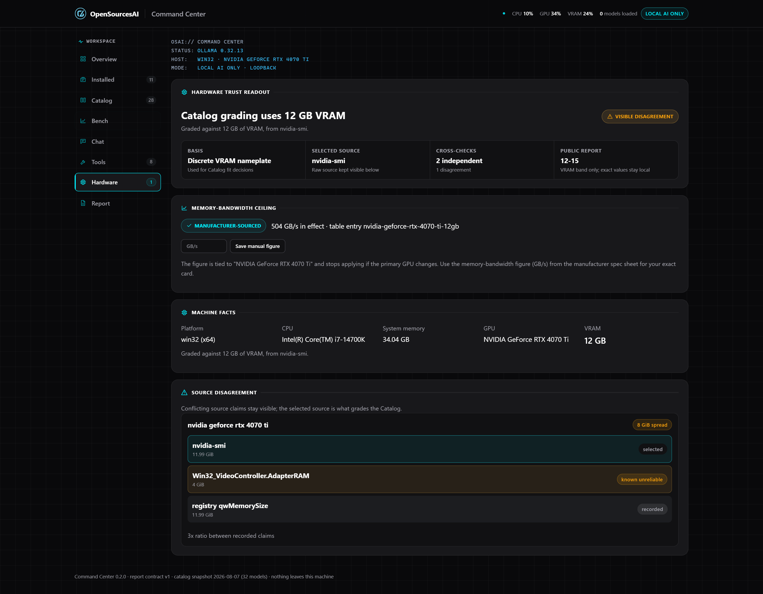Click the 3x ratio between recorded claims note
This screenshot has height=594, width=763.
tap(231, 536)
